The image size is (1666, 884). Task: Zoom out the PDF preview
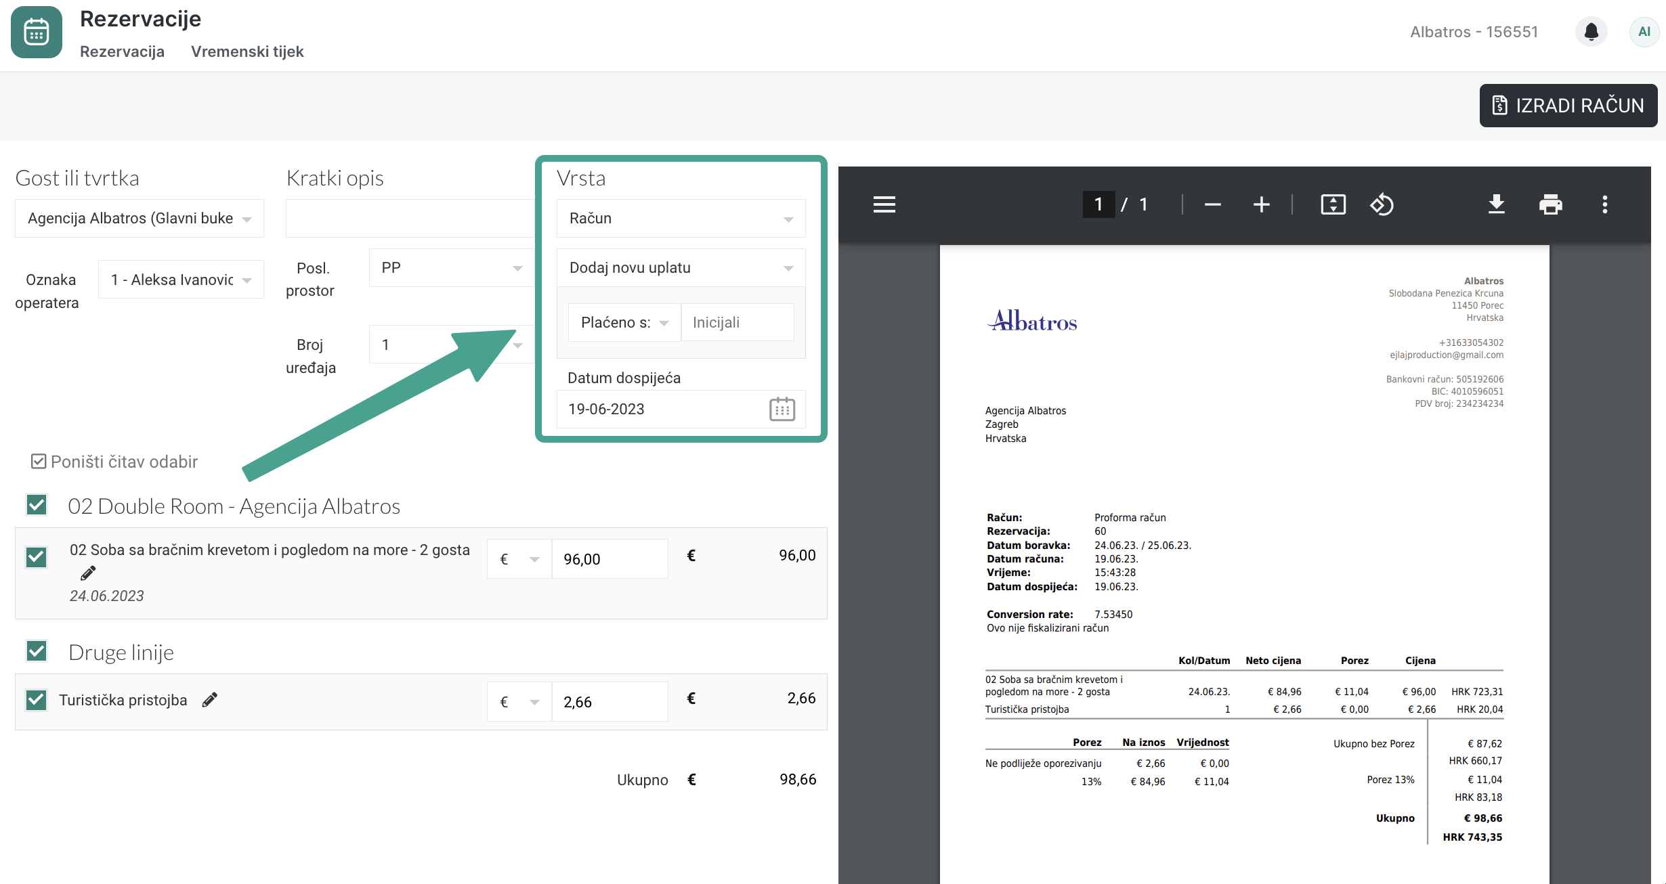pyautogui.click(x=1212, y=204)
